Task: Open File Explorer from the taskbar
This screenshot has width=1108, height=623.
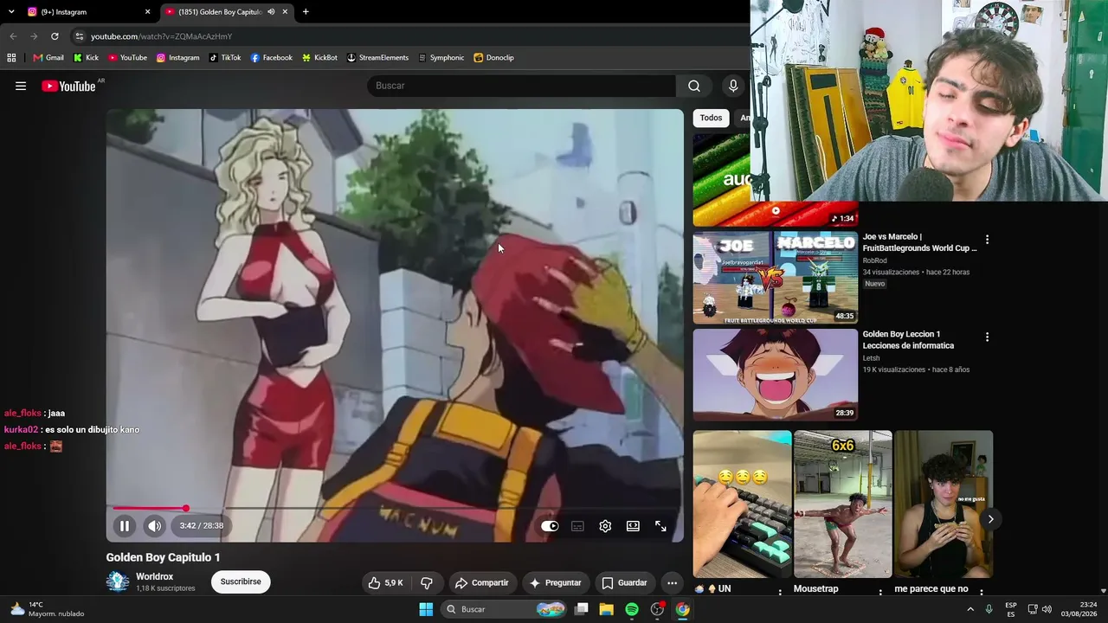Action: click(606, 609)
